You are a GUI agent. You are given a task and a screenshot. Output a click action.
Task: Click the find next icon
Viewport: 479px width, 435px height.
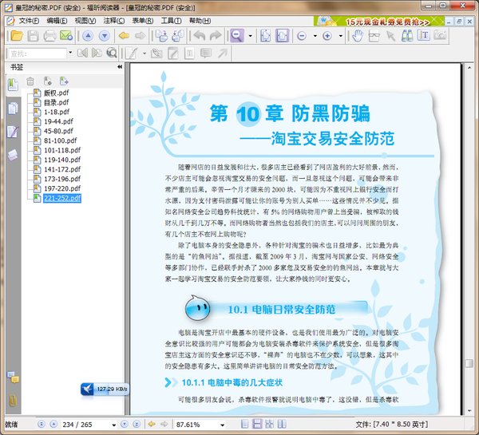[x=97, y=53]
